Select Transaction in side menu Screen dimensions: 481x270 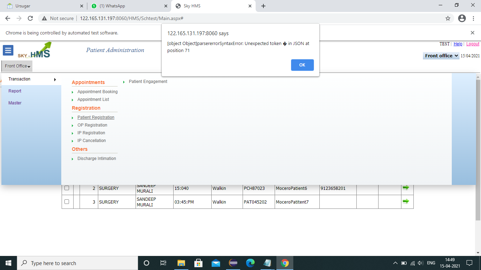point(19,79)
